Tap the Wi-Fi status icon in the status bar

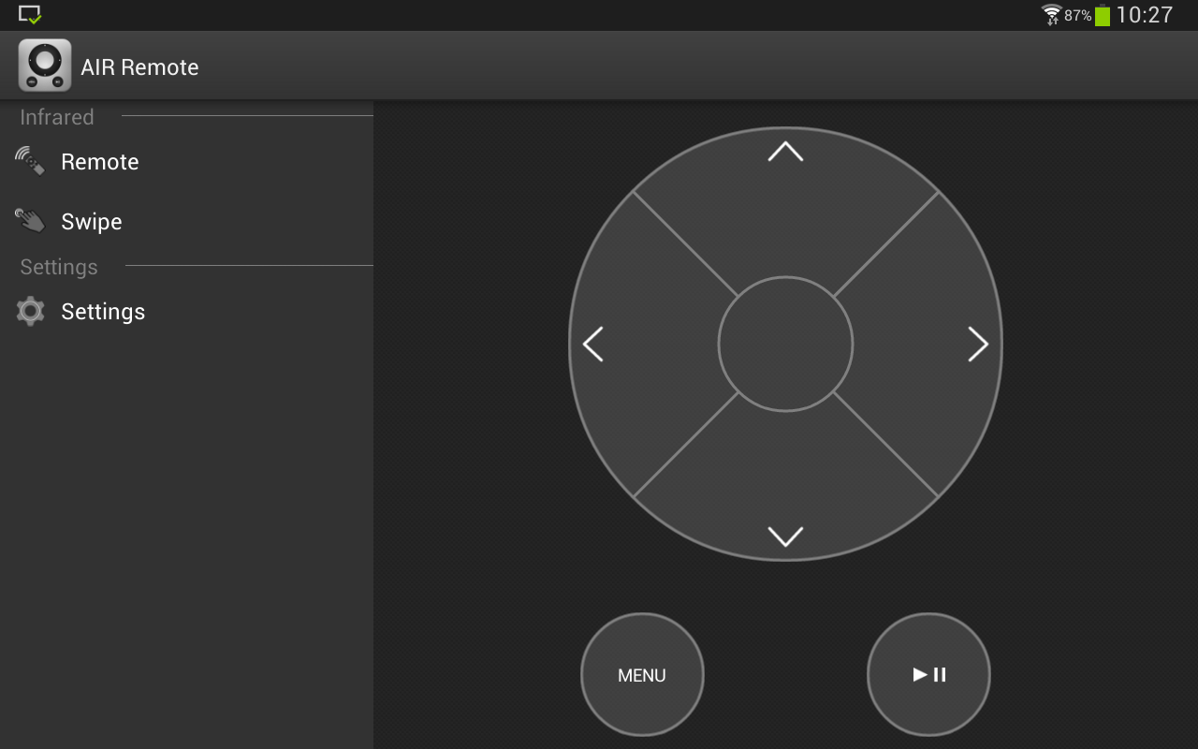coord(1052,14)
